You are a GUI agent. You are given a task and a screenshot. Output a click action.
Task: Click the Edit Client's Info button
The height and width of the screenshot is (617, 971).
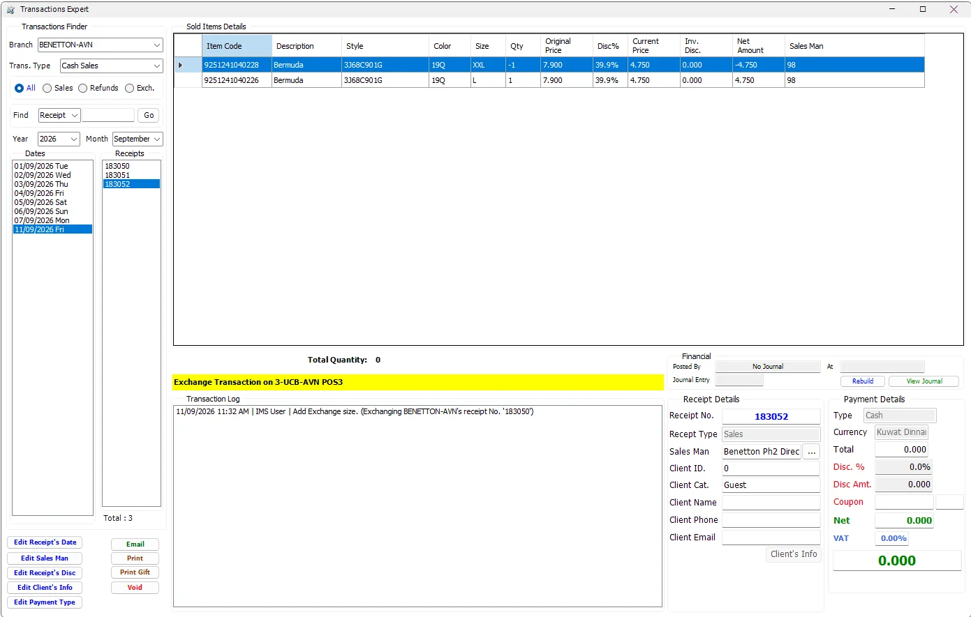[45, 588]
